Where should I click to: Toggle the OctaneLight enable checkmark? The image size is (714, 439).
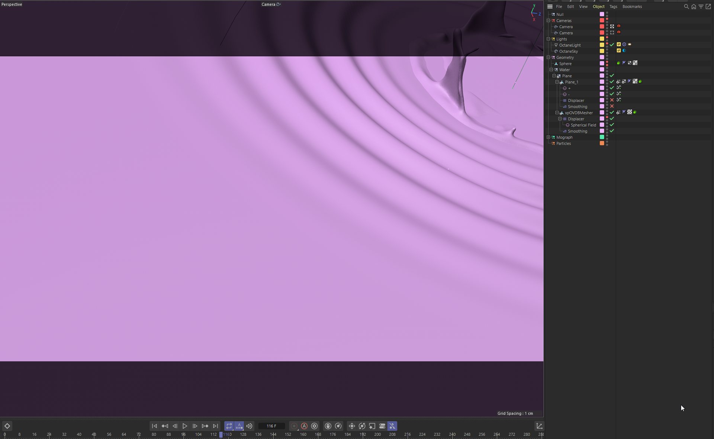[x=612, y=45]
